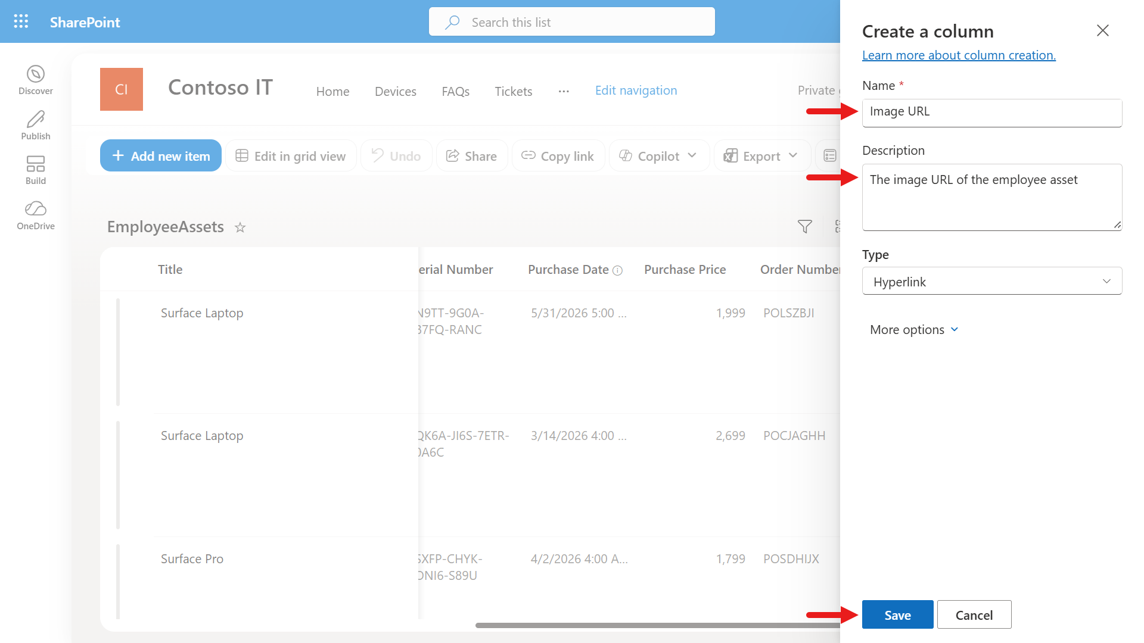
Task: Open the Surface Laptop item priced 1,999
Action: (x=202, y=313)
